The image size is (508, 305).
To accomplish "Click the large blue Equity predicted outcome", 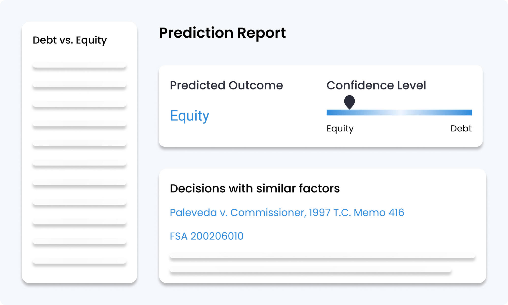I will (x=189, y=116).
